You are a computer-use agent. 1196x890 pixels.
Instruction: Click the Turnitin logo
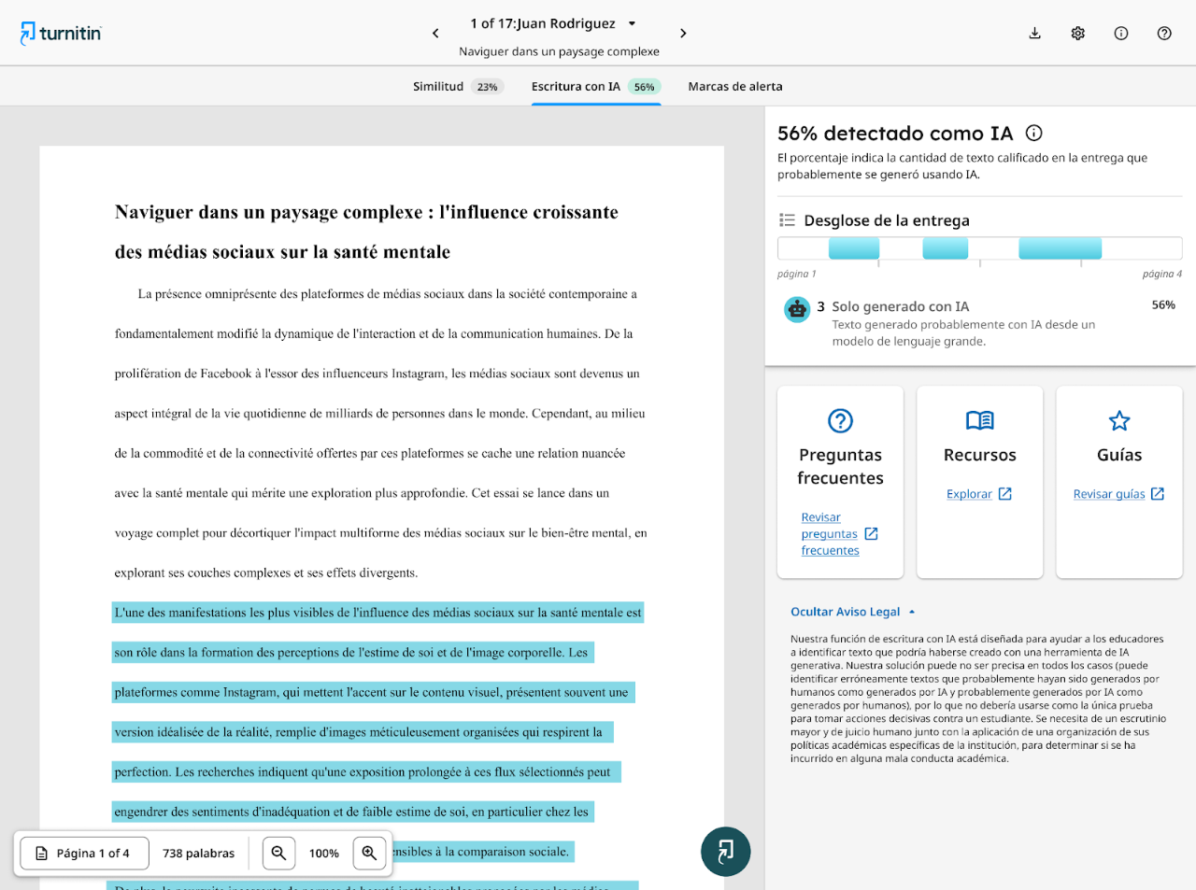tap(60, 33)
